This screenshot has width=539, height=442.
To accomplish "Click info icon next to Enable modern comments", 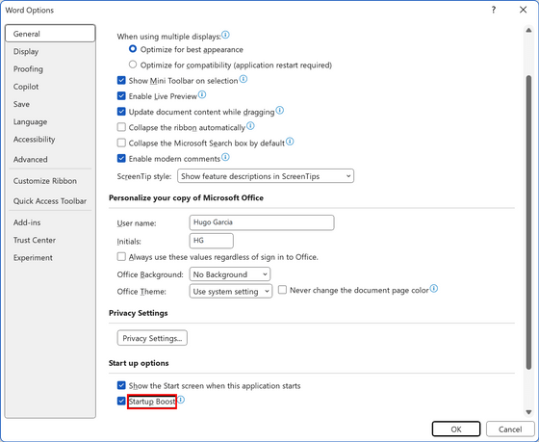I will (225, 158).
